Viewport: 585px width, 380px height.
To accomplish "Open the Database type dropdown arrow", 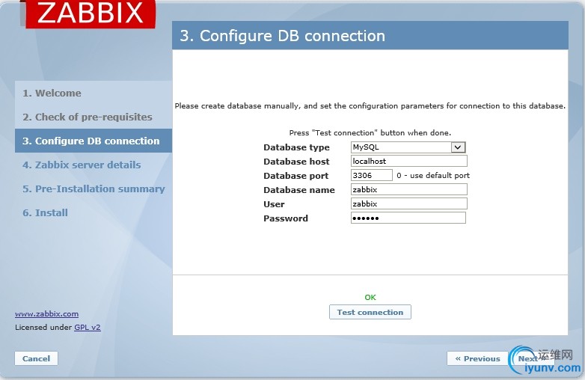I will point(458,147).
